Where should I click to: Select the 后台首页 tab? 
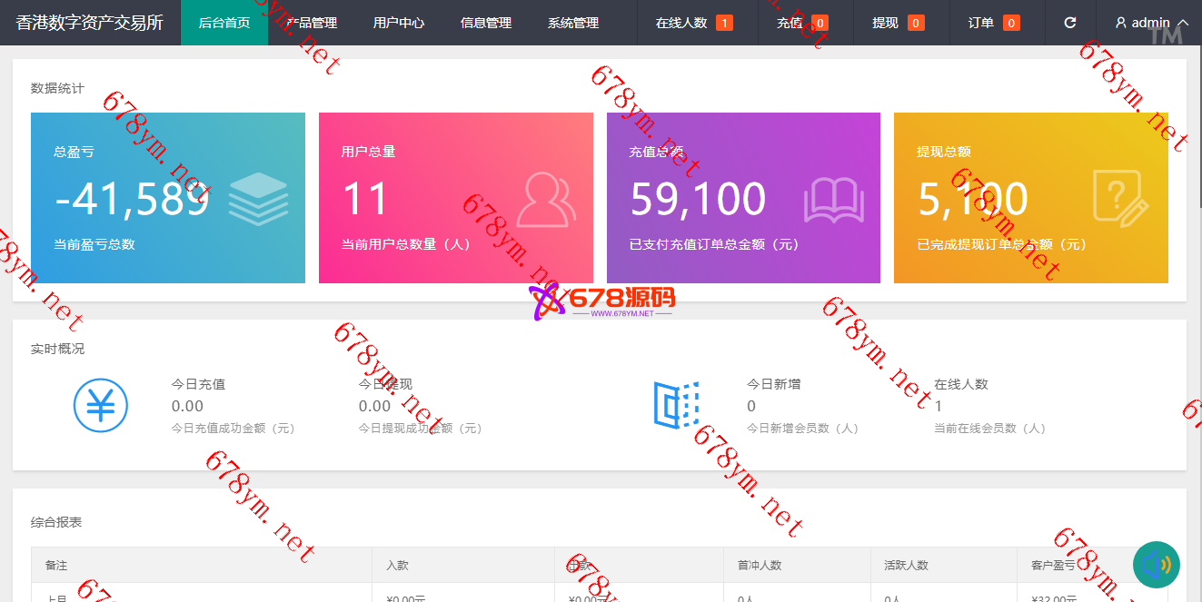[x=224, y=23]
